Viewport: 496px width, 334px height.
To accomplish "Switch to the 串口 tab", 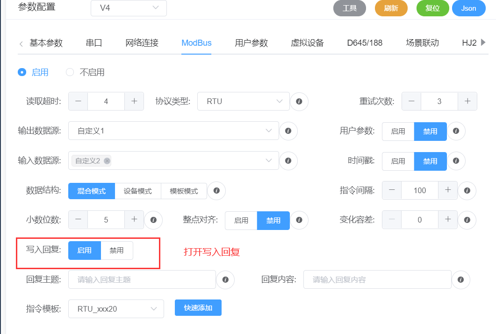I will [x=94, y=43].
